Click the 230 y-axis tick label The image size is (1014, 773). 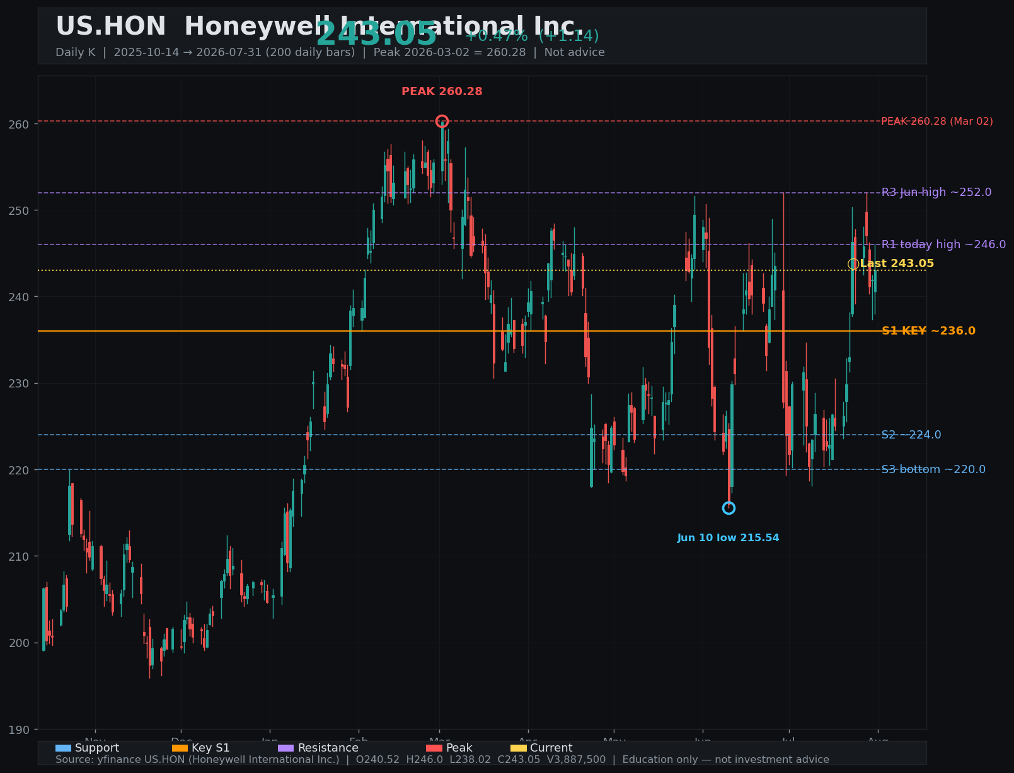19,384
